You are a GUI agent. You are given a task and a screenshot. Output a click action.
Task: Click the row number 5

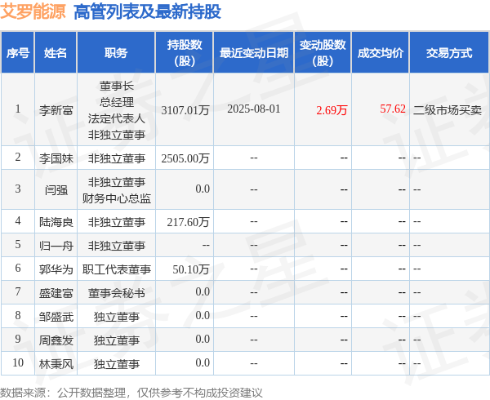click(18, 245)
